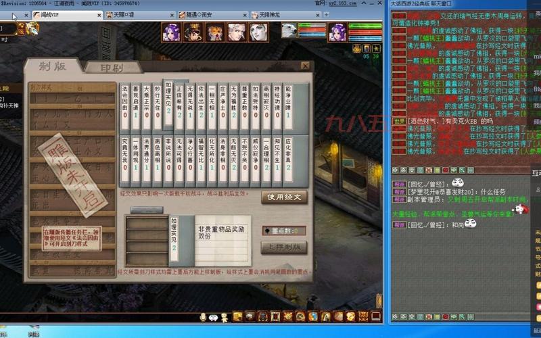Screen dimensions: 541x338
Task: Click the 梦里花开 guild message 什么任务
Action: 449,192
